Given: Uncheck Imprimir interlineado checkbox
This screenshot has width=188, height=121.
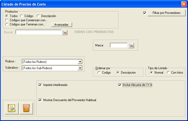Looking at the screenshot, I should (x=40, y=85).
